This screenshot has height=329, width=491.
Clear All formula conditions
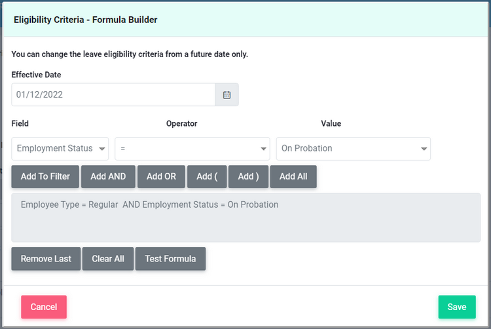(108, 258)
